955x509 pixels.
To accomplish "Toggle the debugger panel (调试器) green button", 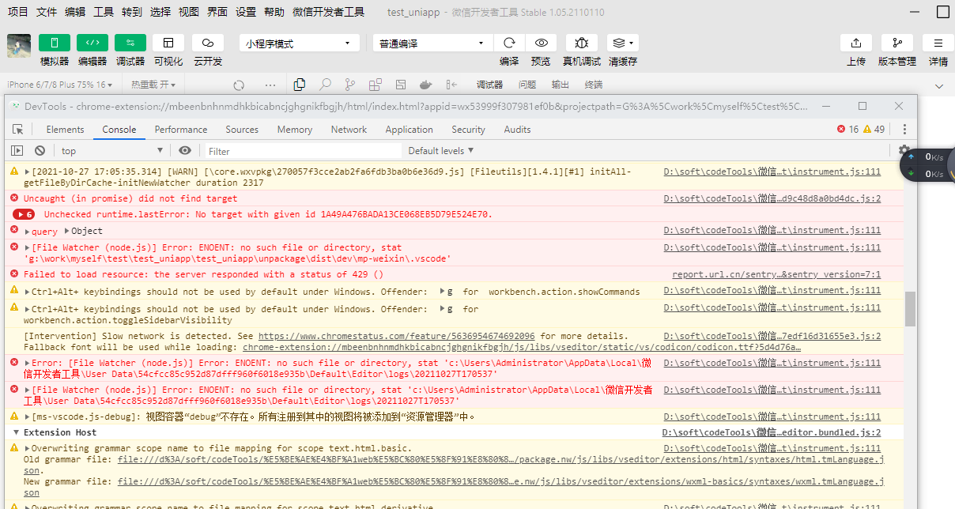I will tap(130, 43).
